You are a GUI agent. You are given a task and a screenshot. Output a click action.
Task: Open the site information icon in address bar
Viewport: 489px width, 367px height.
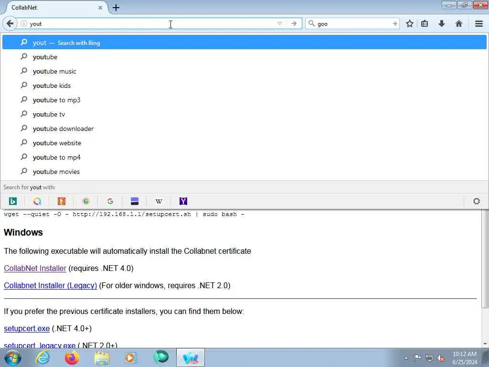point(24,24)
